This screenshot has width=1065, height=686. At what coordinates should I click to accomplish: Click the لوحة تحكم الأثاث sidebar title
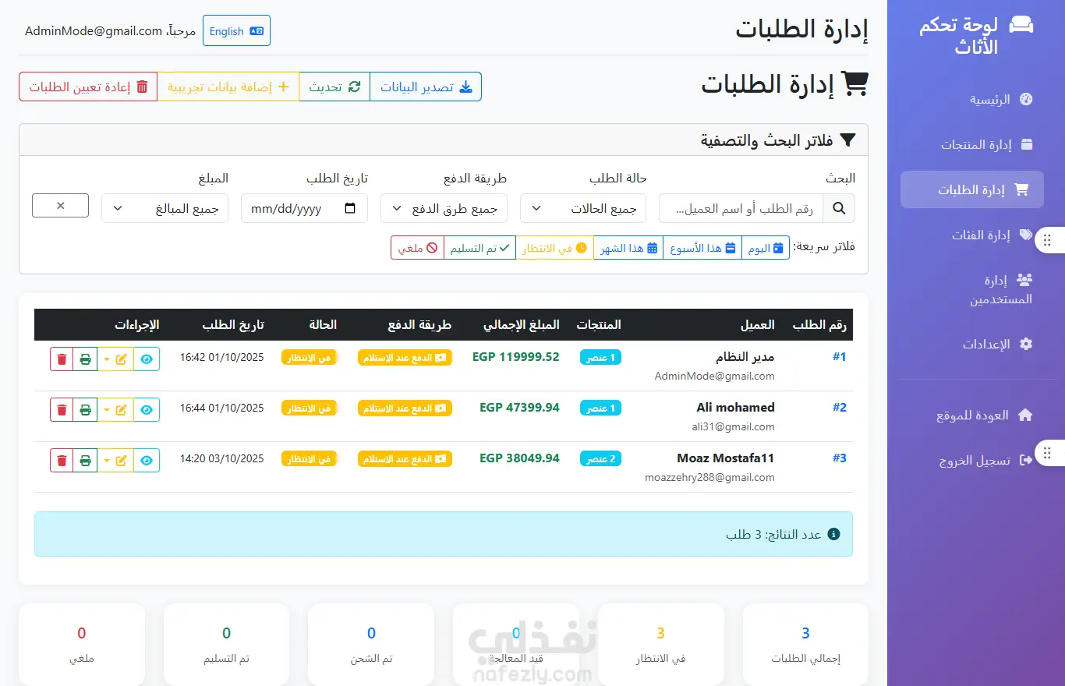[x=976, y=36]
